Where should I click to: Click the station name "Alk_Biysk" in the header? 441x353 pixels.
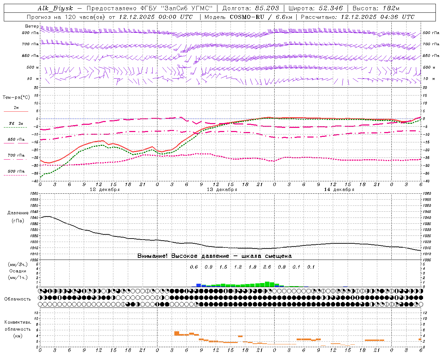point(55,8)
